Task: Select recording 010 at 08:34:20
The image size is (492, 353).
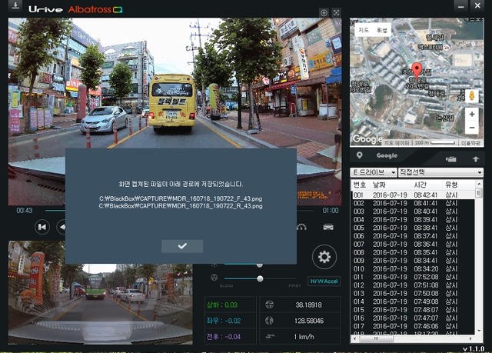Action: click(413, 269)
